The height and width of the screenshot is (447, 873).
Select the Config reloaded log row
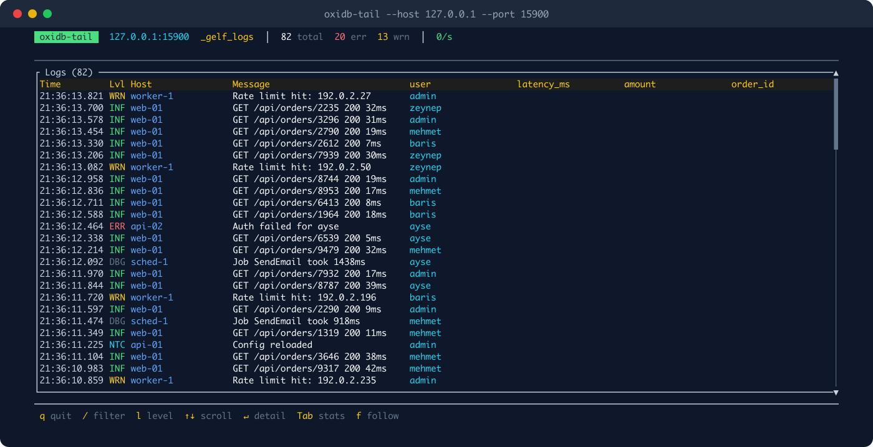(435, 345)
